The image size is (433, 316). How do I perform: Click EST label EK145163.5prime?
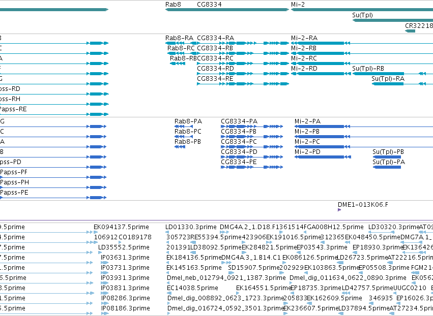tap(194, 268)
